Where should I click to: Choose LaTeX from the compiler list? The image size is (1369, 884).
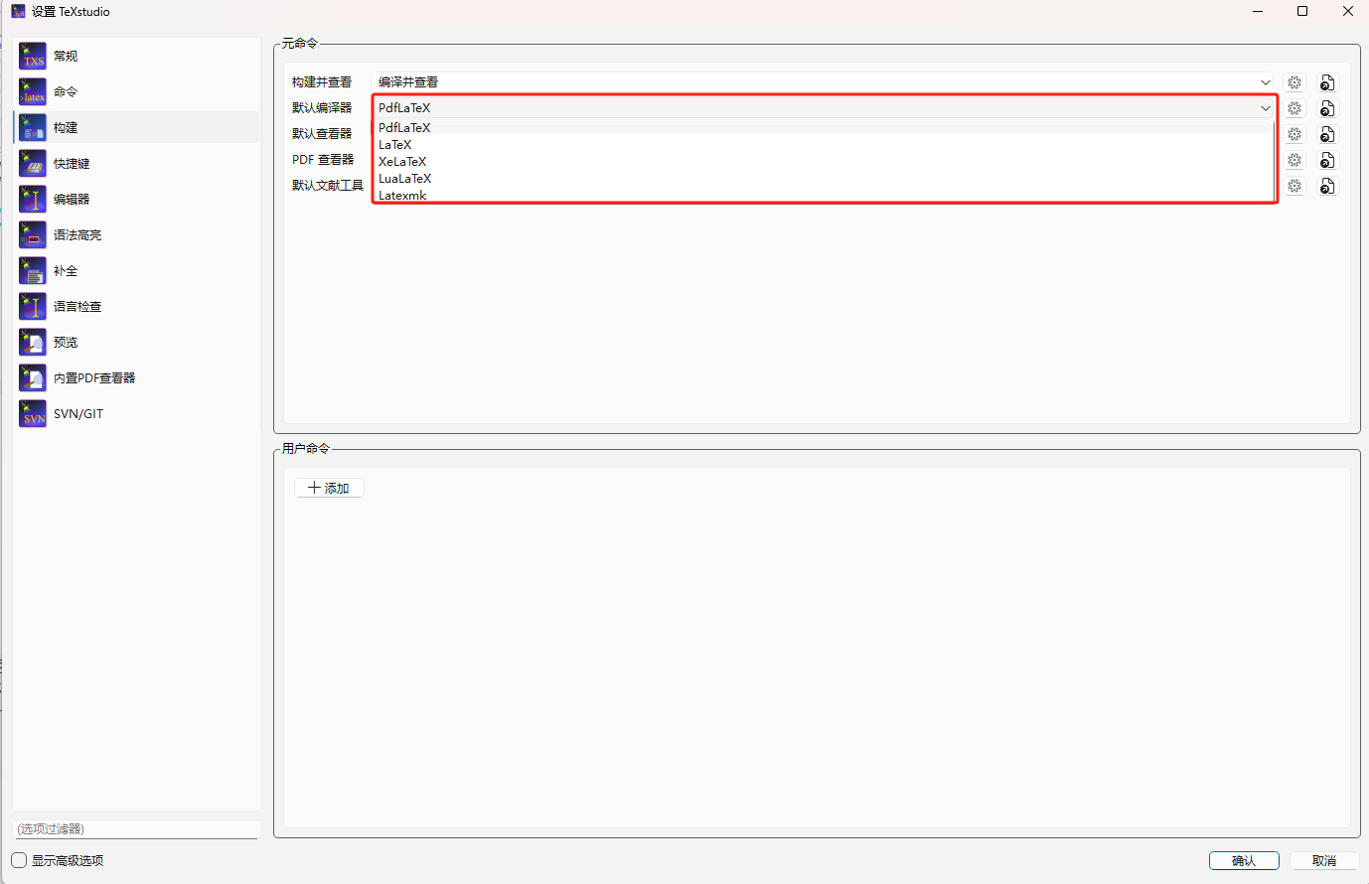(x=824, y=144)
